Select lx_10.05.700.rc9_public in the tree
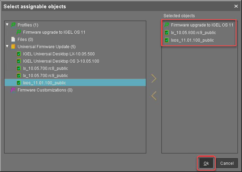Viewport: 242px width, 172px height. coord(45,76)
